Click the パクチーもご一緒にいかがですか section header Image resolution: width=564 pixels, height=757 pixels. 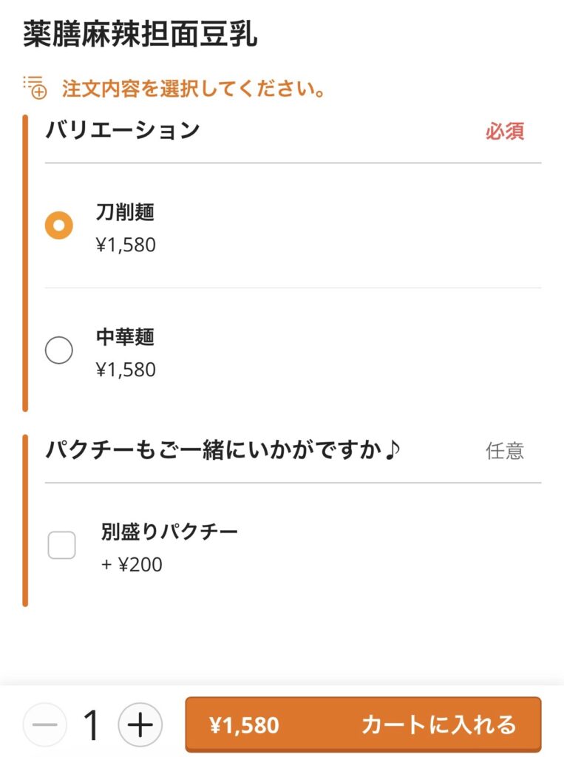click(x=223, y=450)
